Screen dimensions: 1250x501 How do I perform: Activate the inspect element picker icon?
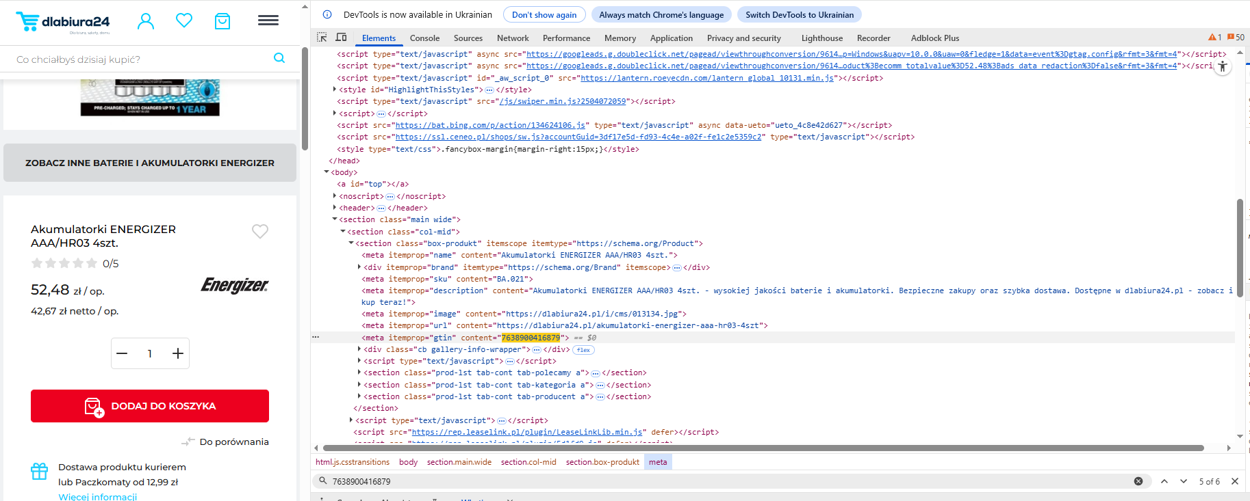[x=322, y=38]
